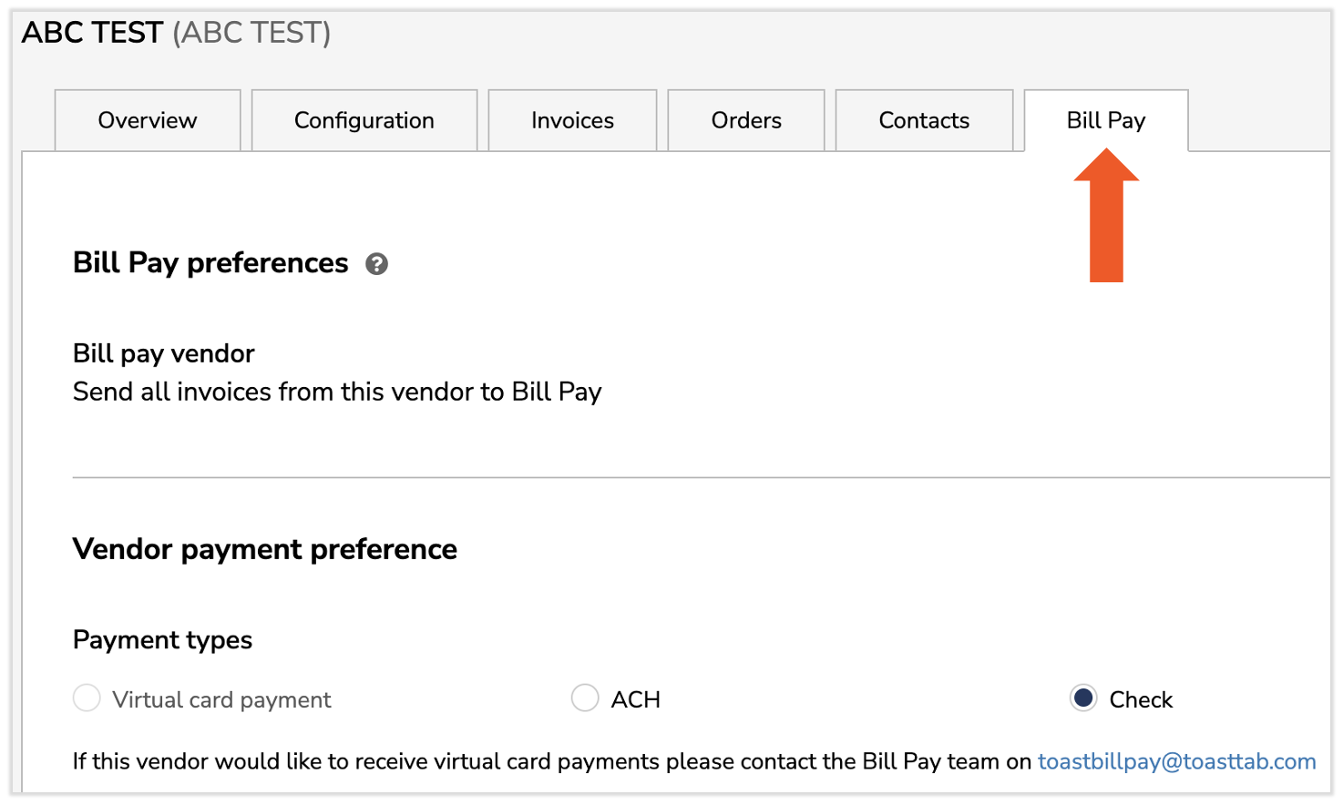Click the Vendor payment preference heading
This screenshot has width=1343, height=805.
(x=265, y=549)
